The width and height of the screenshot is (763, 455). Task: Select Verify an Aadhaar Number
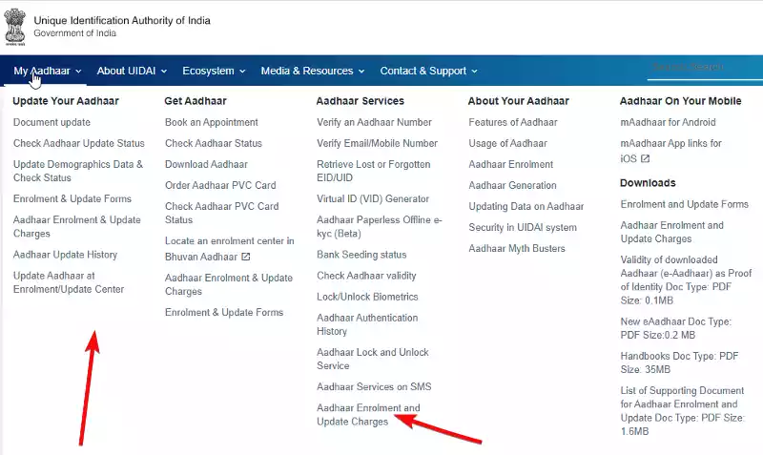pyautogui.click(x=374, y=122)
